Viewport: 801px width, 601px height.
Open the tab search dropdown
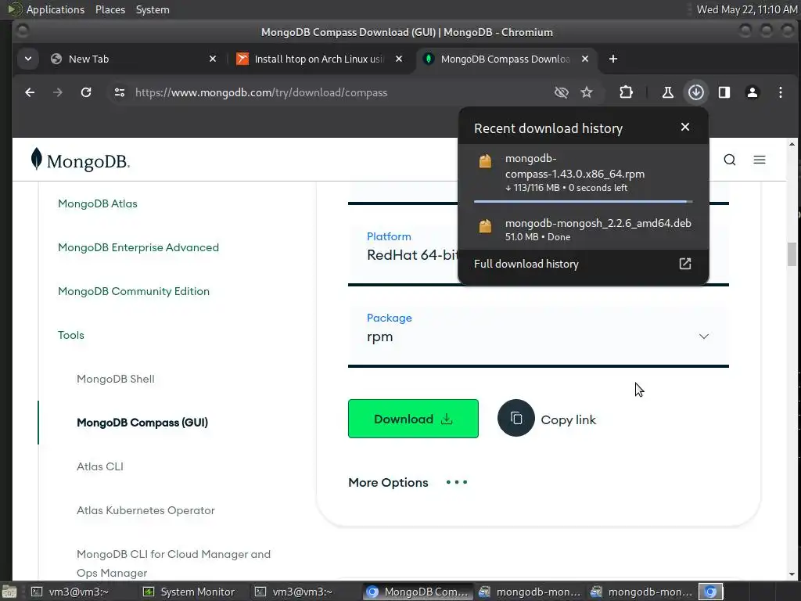click(x=28, y=59)
